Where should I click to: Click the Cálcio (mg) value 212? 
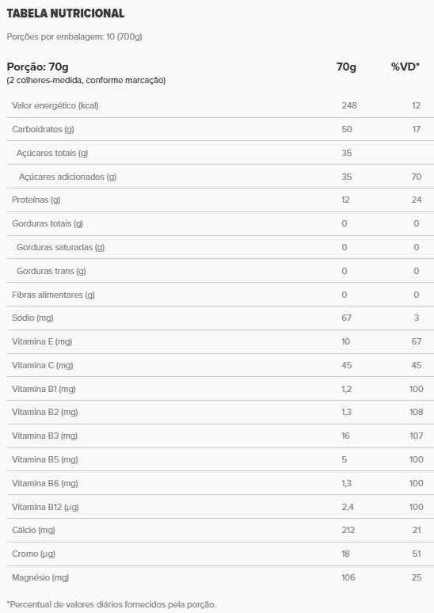pos(348,530)
